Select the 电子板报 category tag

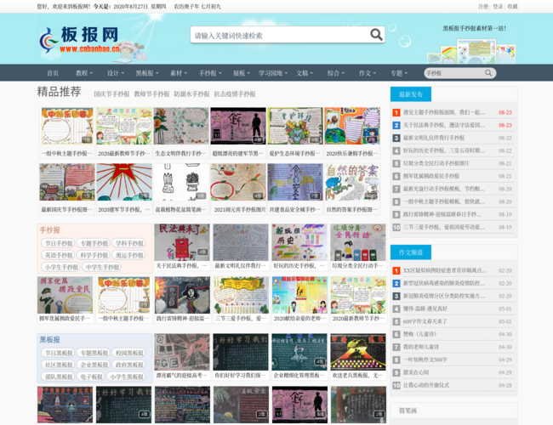pos(91,377)
